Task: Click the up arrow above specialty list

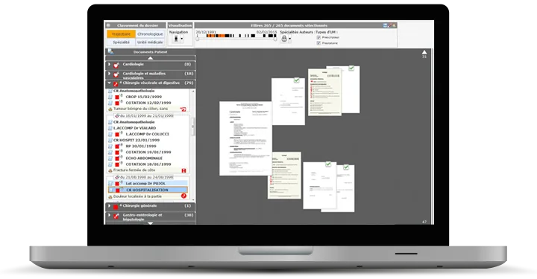Action: [151, 58]
